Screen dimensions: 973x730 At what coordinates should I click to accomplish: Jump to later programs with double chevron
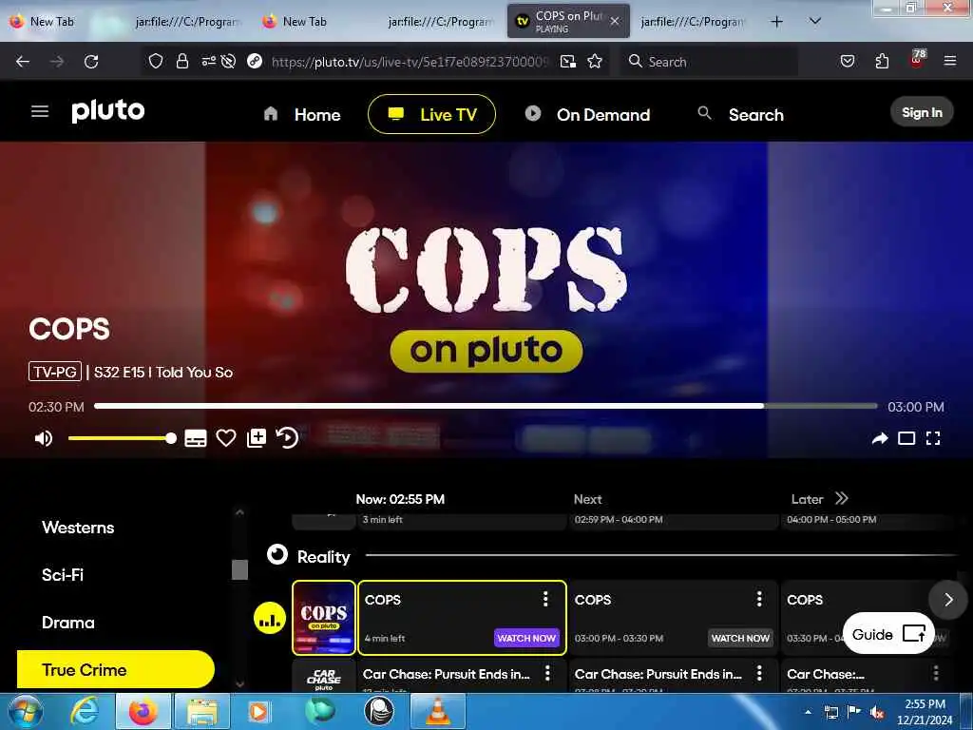[842, 498]
